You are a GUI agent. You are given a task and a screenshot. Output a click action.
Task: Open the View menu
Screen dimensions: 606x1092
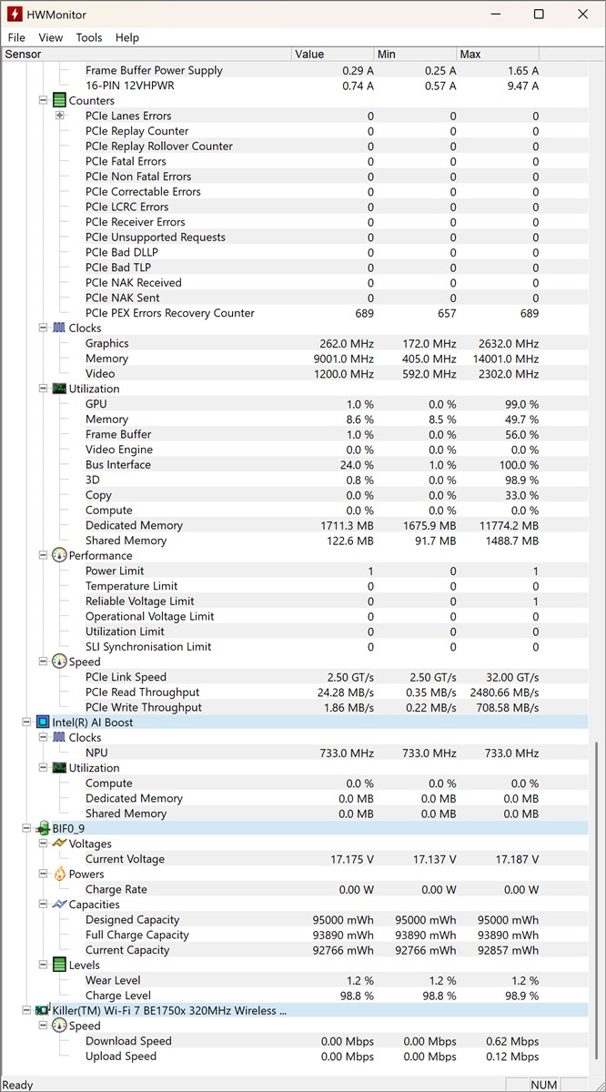(51, 37)
